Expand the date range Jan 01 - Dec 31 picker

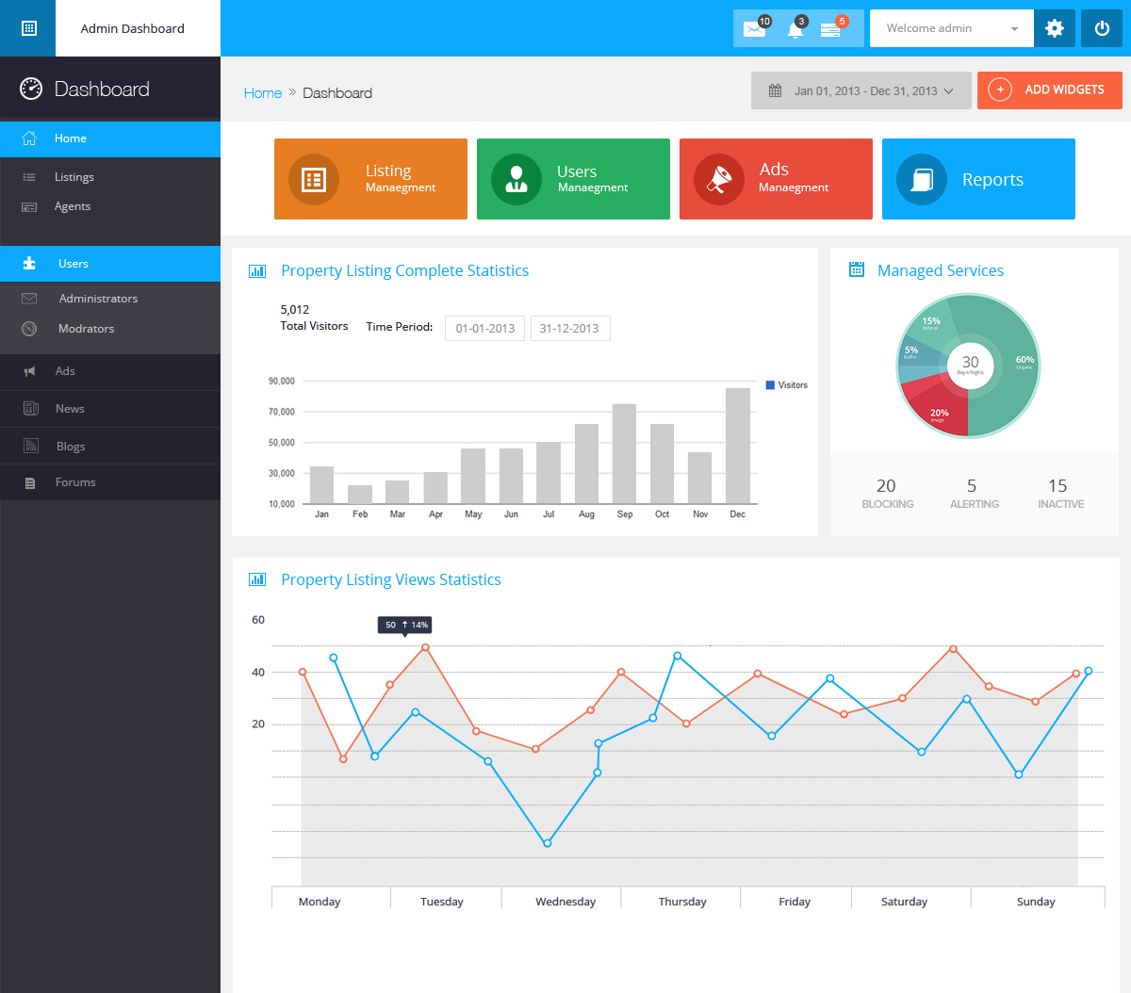[861, 91]
